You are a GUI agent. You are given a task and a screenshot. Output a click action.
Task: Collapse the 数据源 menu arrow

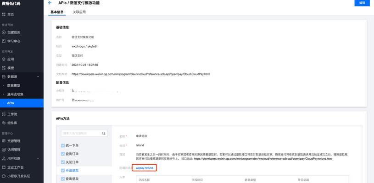[x=38, y=77]
